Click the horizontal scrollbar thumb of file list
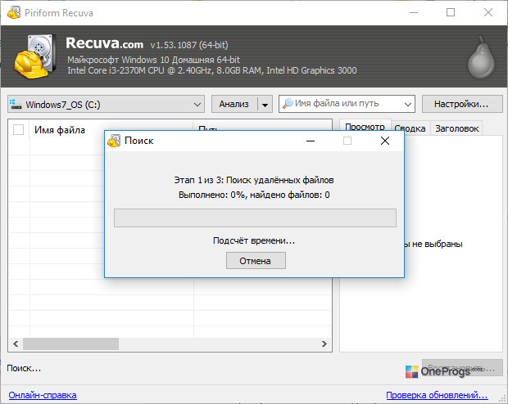Image resolution: width=508 pixels, height=404 pixels. (x=70, y=343)
